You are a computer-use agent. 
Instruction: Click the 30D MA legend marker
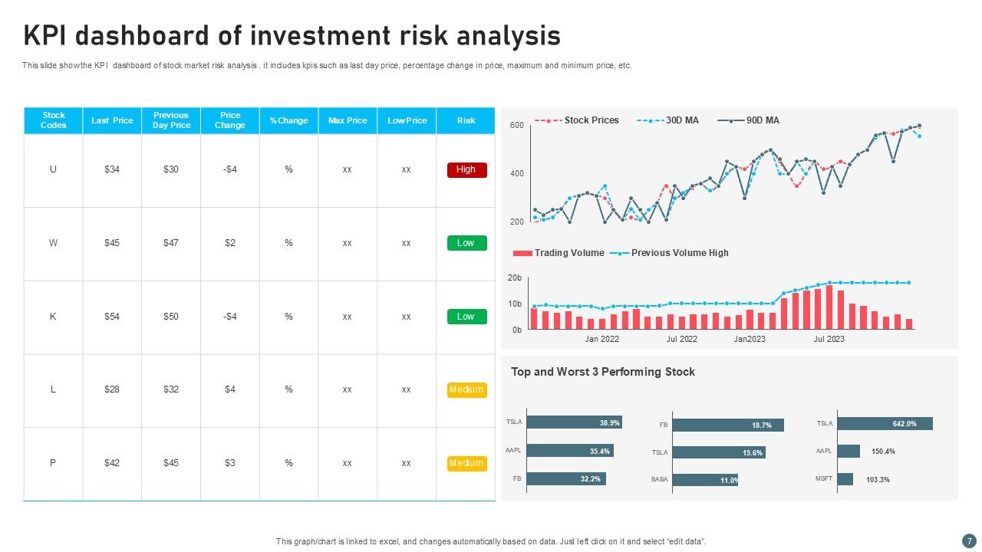pyautogui.click(x=650, y=120)
